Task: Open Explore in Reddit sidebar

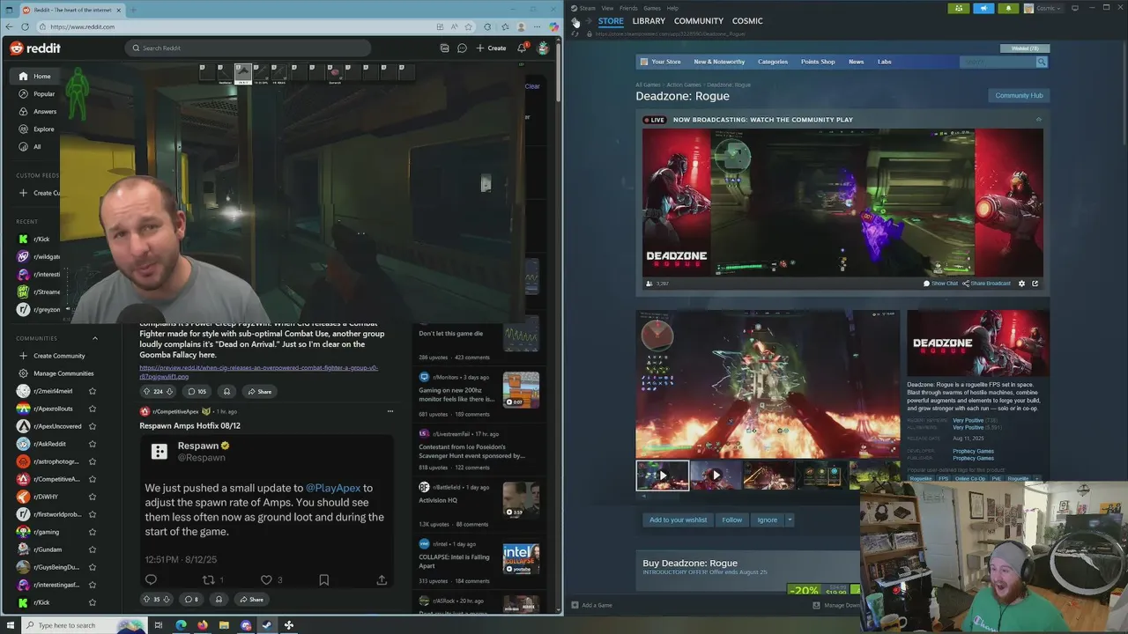Action: [36, 129]
